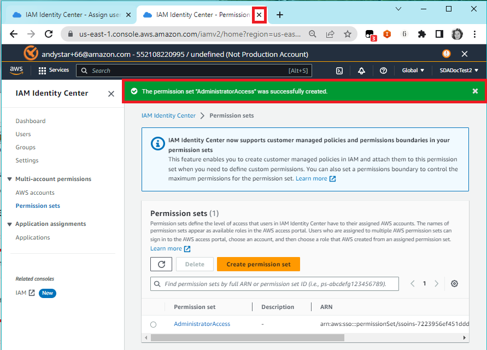Image resolution: width=487 pixels, height=350 pixels.
Task: Click IAM Identity Center breadcrumb link
Action: 168,115
